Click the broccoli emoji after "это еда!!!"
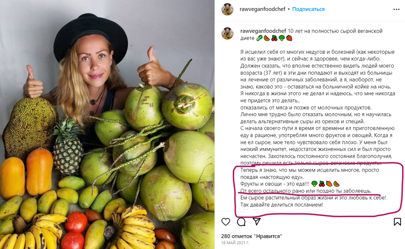 click(314, 184)
